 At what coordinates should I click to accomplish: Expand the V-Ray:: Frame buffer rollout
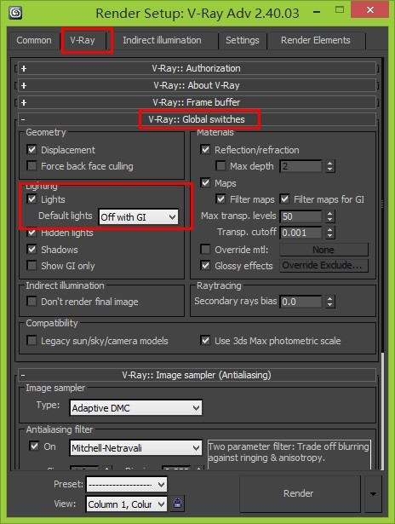197,102
